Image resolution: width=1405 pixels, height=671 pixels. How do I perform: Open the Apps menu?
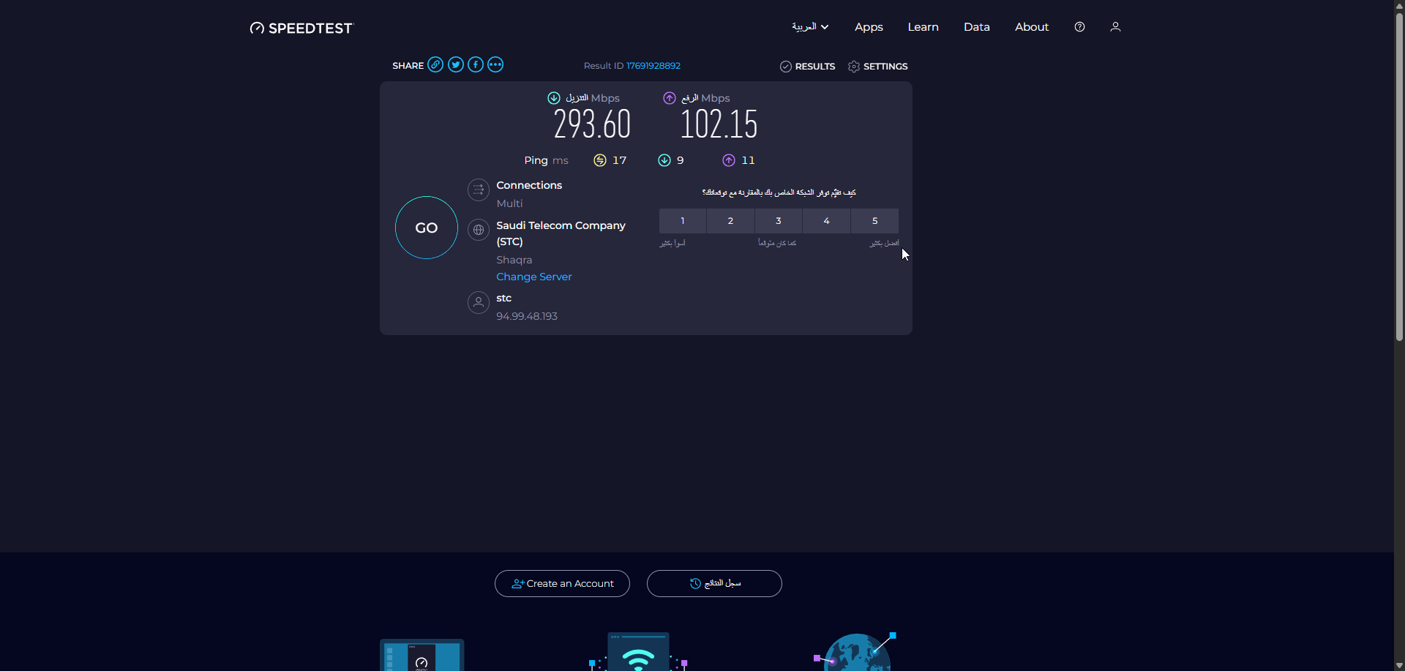(869, 26)
